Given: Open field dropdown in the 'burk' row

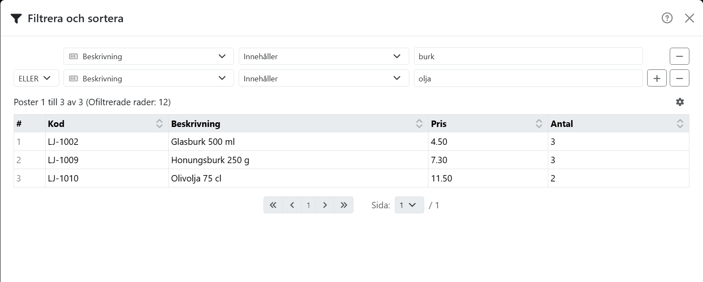Looking at the screenshot, I should 149,56.
